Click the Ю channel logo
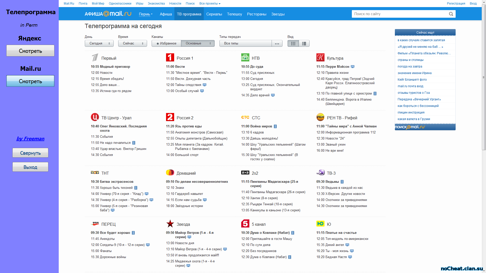Image resolution: width=486 pixels, height=273 pixels. tap(320, 224)
